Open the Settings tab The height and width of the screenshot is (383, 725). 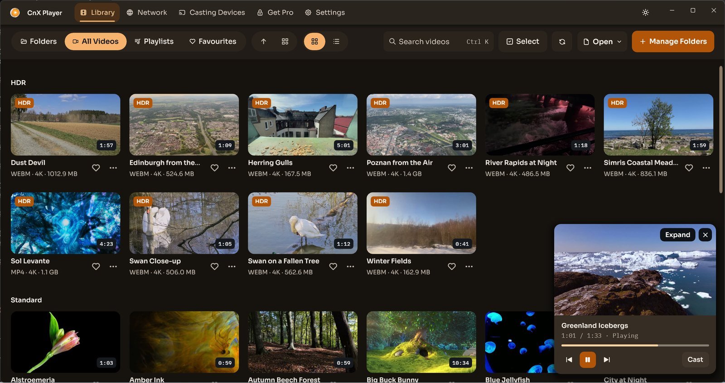pyautogui.click(x=325, y=13)
